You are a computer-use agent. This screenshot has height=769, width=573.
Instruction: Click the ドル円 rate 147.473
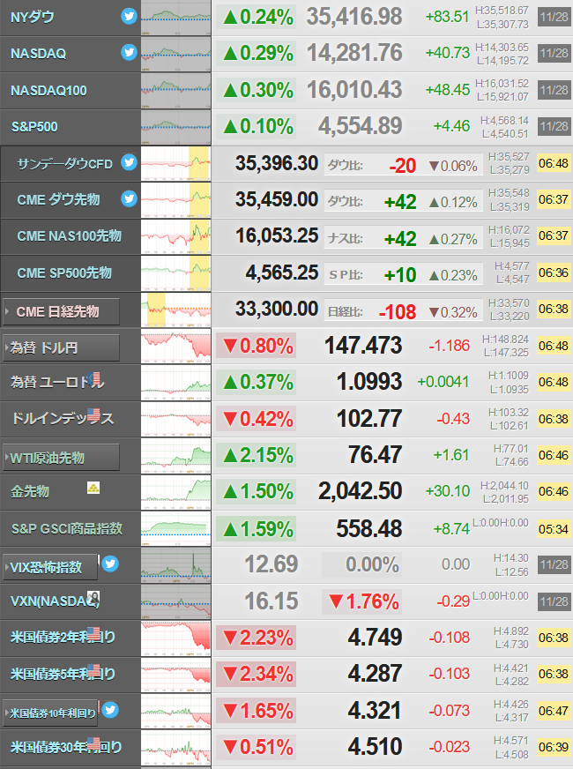(363, 346)
